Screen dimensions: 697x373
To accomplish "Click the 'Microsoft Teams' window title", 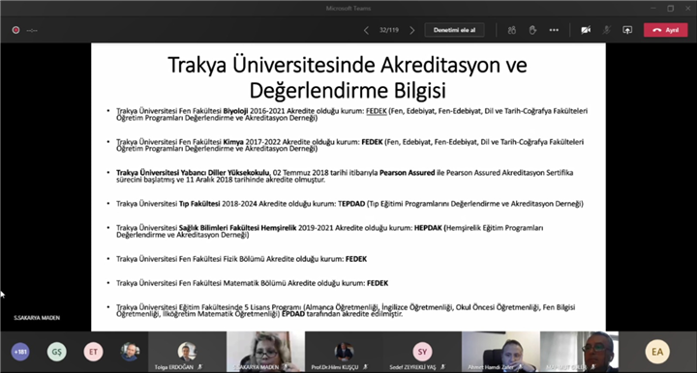I will [x=348, y=8].
